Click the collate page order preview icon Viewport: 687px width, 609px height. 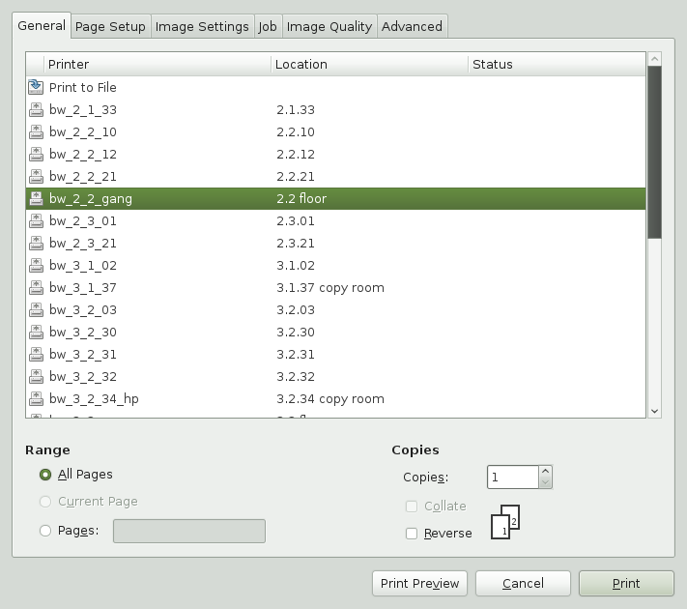click(x=505, y=522)
